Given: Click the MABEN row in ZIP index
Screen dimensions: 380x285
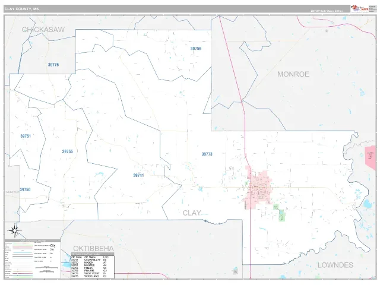Looking at the screenshot, I should 93,262.
